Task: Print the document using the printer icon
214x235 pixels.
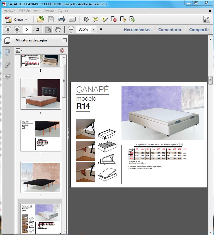Action: [x=62, y=19]
